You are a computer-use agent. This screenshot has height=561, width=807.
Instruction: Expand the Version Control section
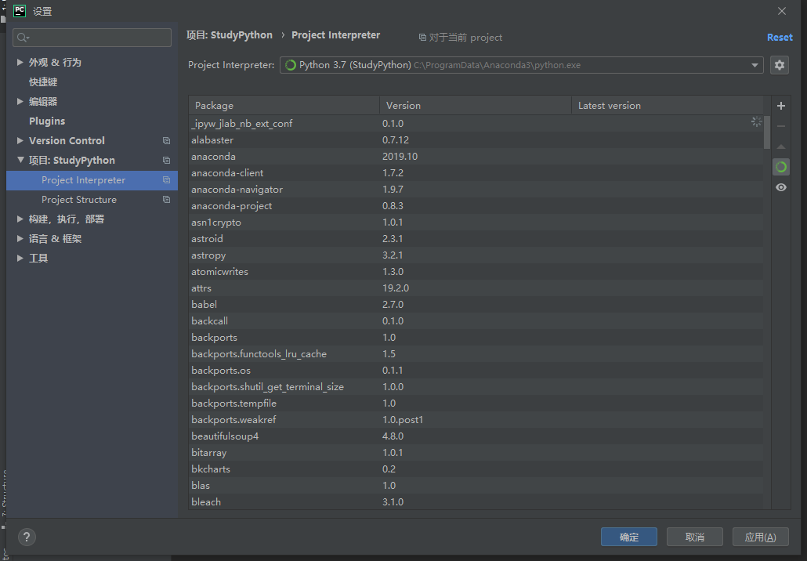click(x=20, y=140)
